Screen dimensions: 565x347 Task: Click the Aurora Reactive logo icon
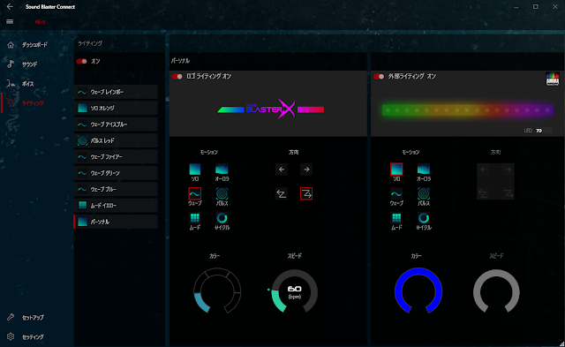pyautogui.click(x=553, y=79)
